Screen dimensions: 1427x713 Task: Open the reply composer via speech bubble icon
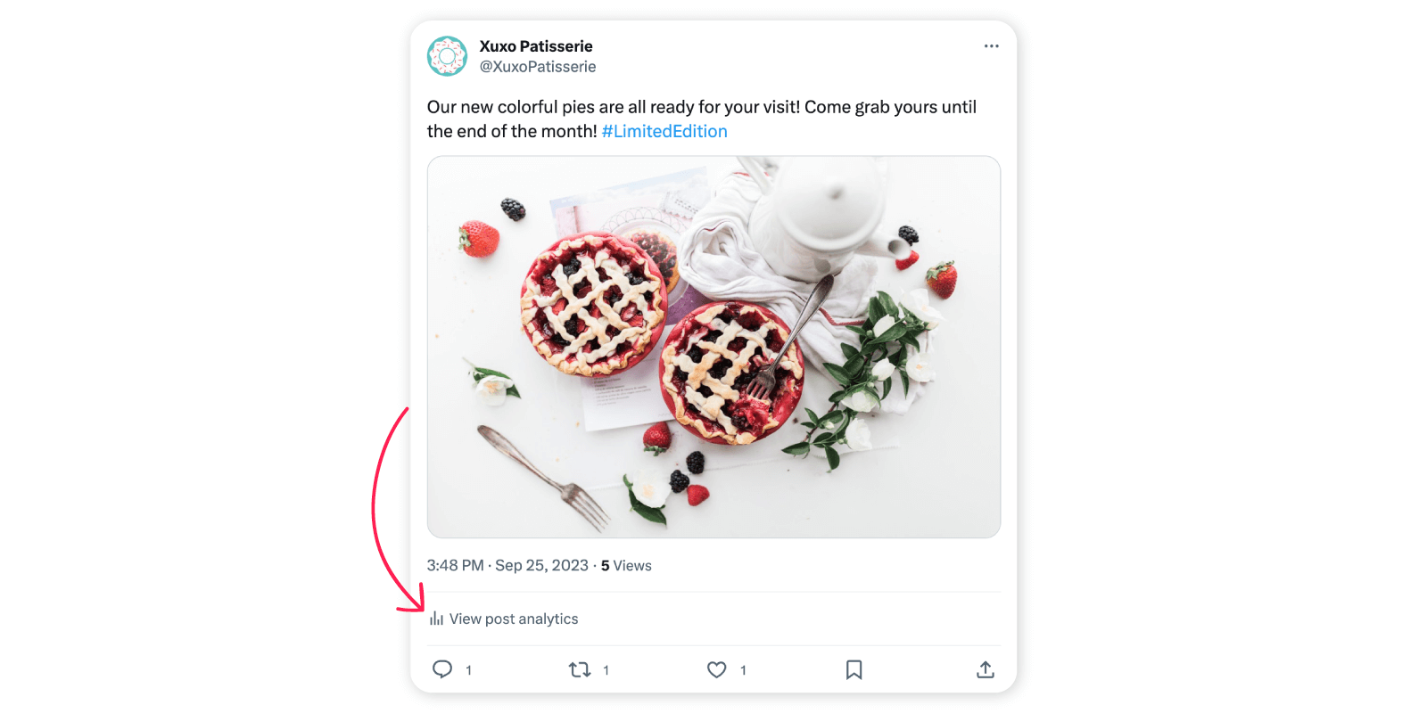point(443,669)
